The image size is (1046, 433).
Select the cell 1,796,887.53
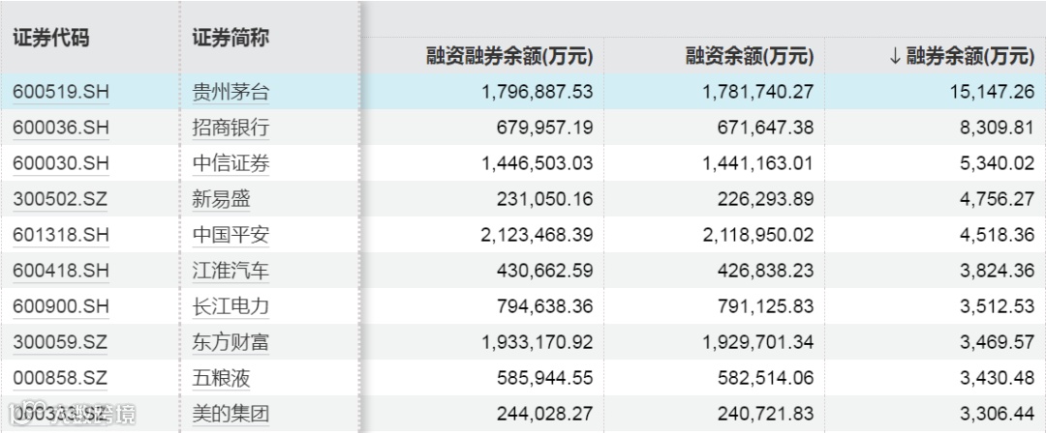click(x=538, y=92)
